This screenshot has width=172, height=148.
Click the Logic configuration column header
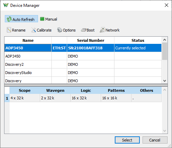(x=86, y=90)
